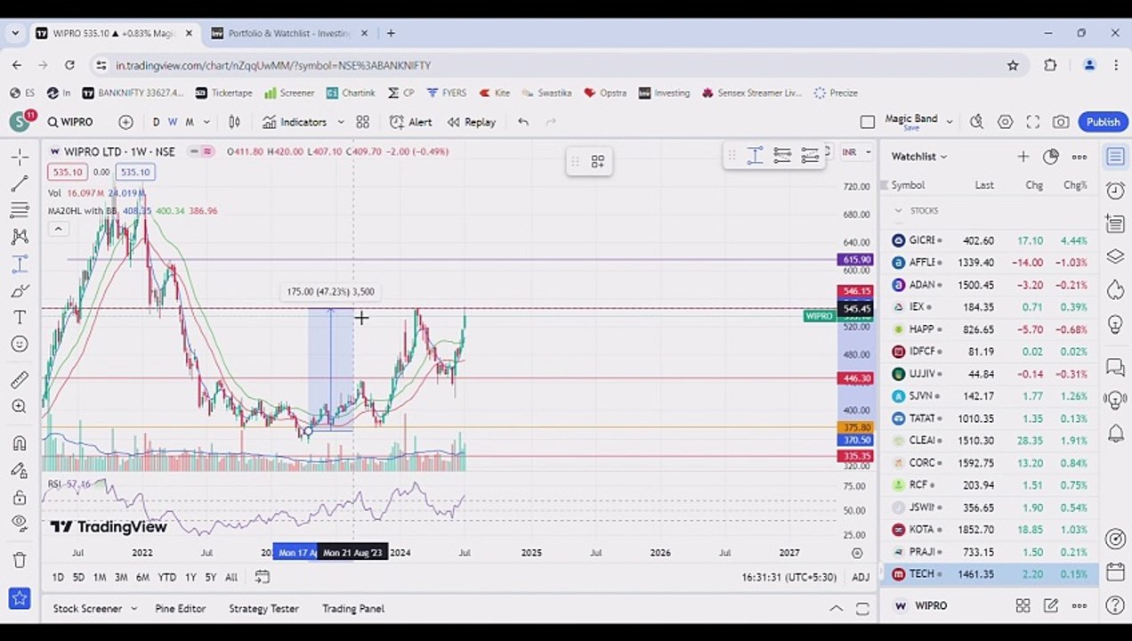Expand the Stock Screener dropdown arrow
The width and height of the screenshot is (1132, 641).
(133, 609)
